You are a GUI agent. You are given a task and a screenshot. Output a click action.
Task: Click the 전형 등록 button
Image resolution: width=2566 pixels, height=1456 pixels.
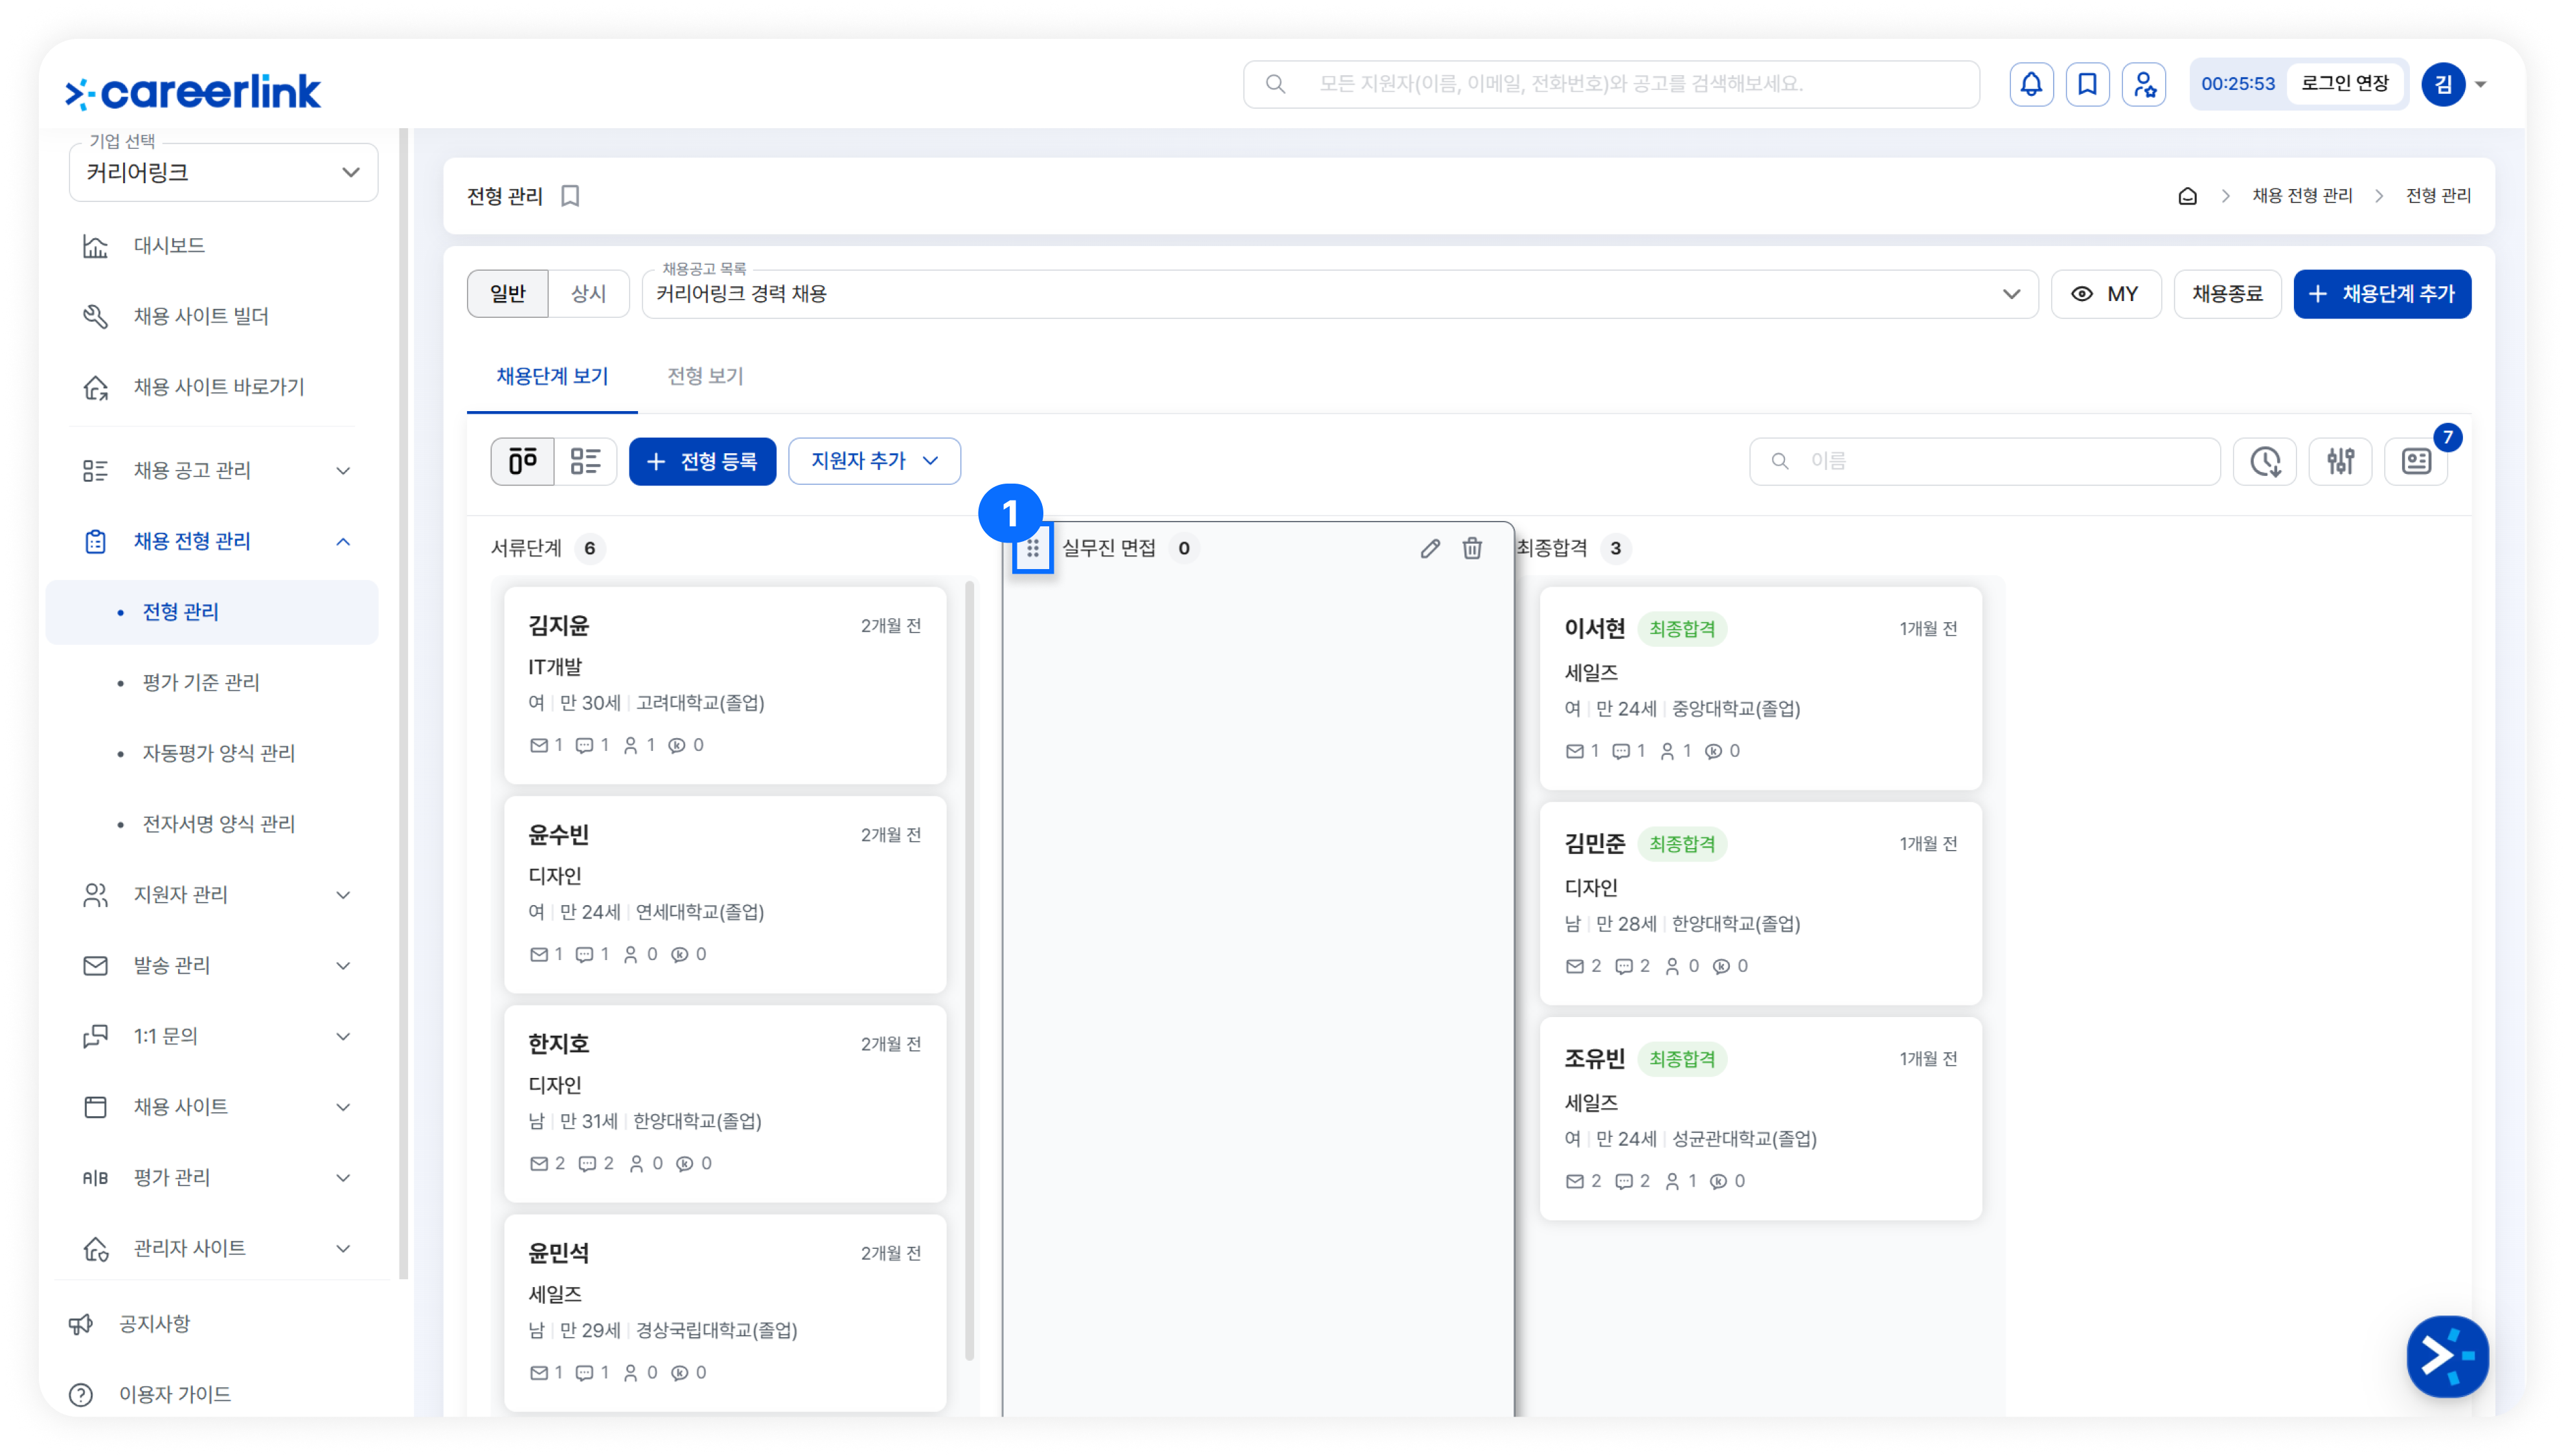pos(702,461)
